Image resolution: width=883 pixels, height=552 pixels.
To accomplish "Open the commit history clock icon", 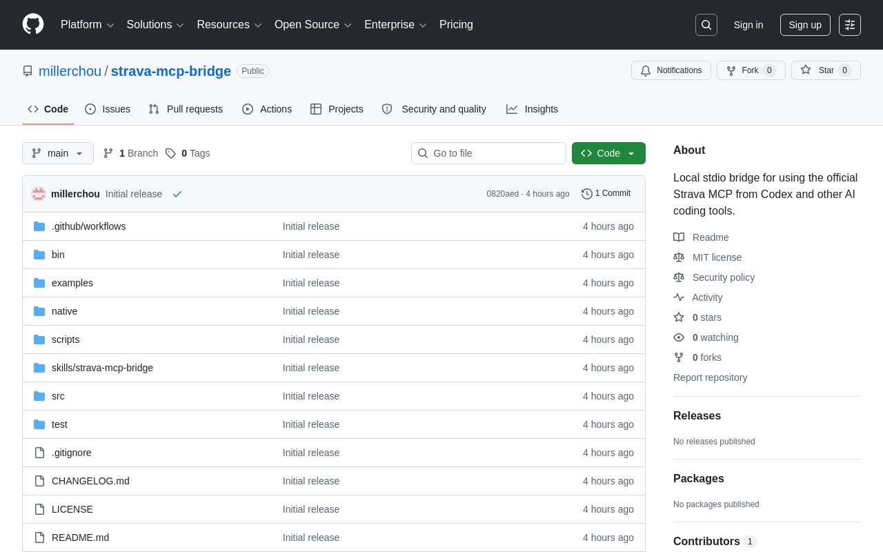I will point(587,194).
